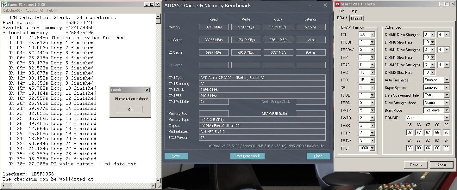Click scroll down arrow in Super PI
Viewport: 457px width, 190px height.
158,181
